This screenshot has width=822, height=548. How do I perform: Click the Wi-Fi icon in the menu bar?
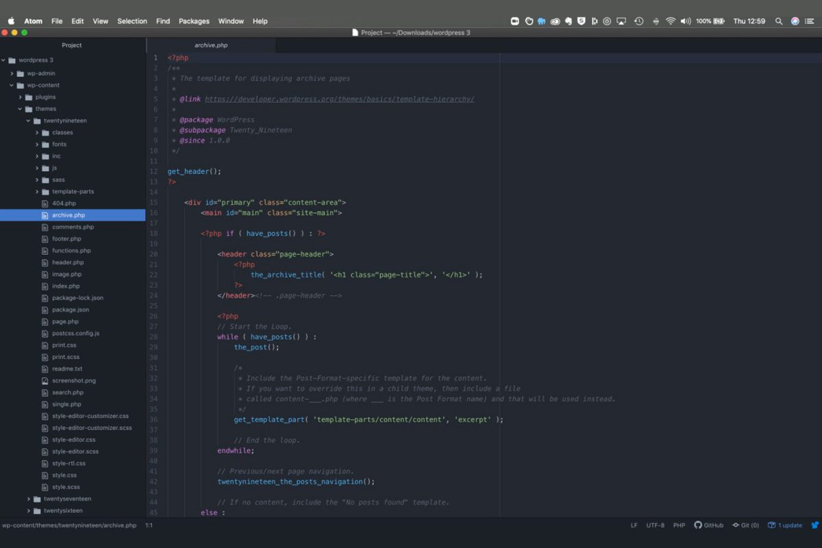click(670, 21)
